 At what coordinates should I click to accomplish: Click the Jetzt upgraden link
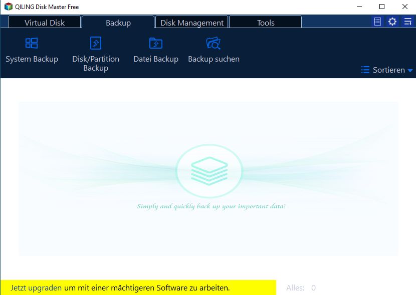[36, 288]
